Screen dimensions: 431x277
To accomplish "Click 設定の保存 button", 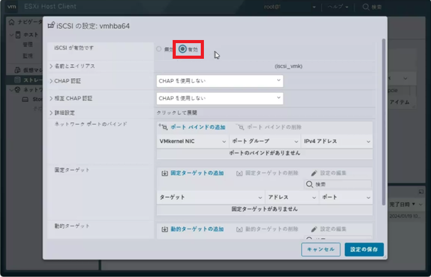I will click(364, 249).
